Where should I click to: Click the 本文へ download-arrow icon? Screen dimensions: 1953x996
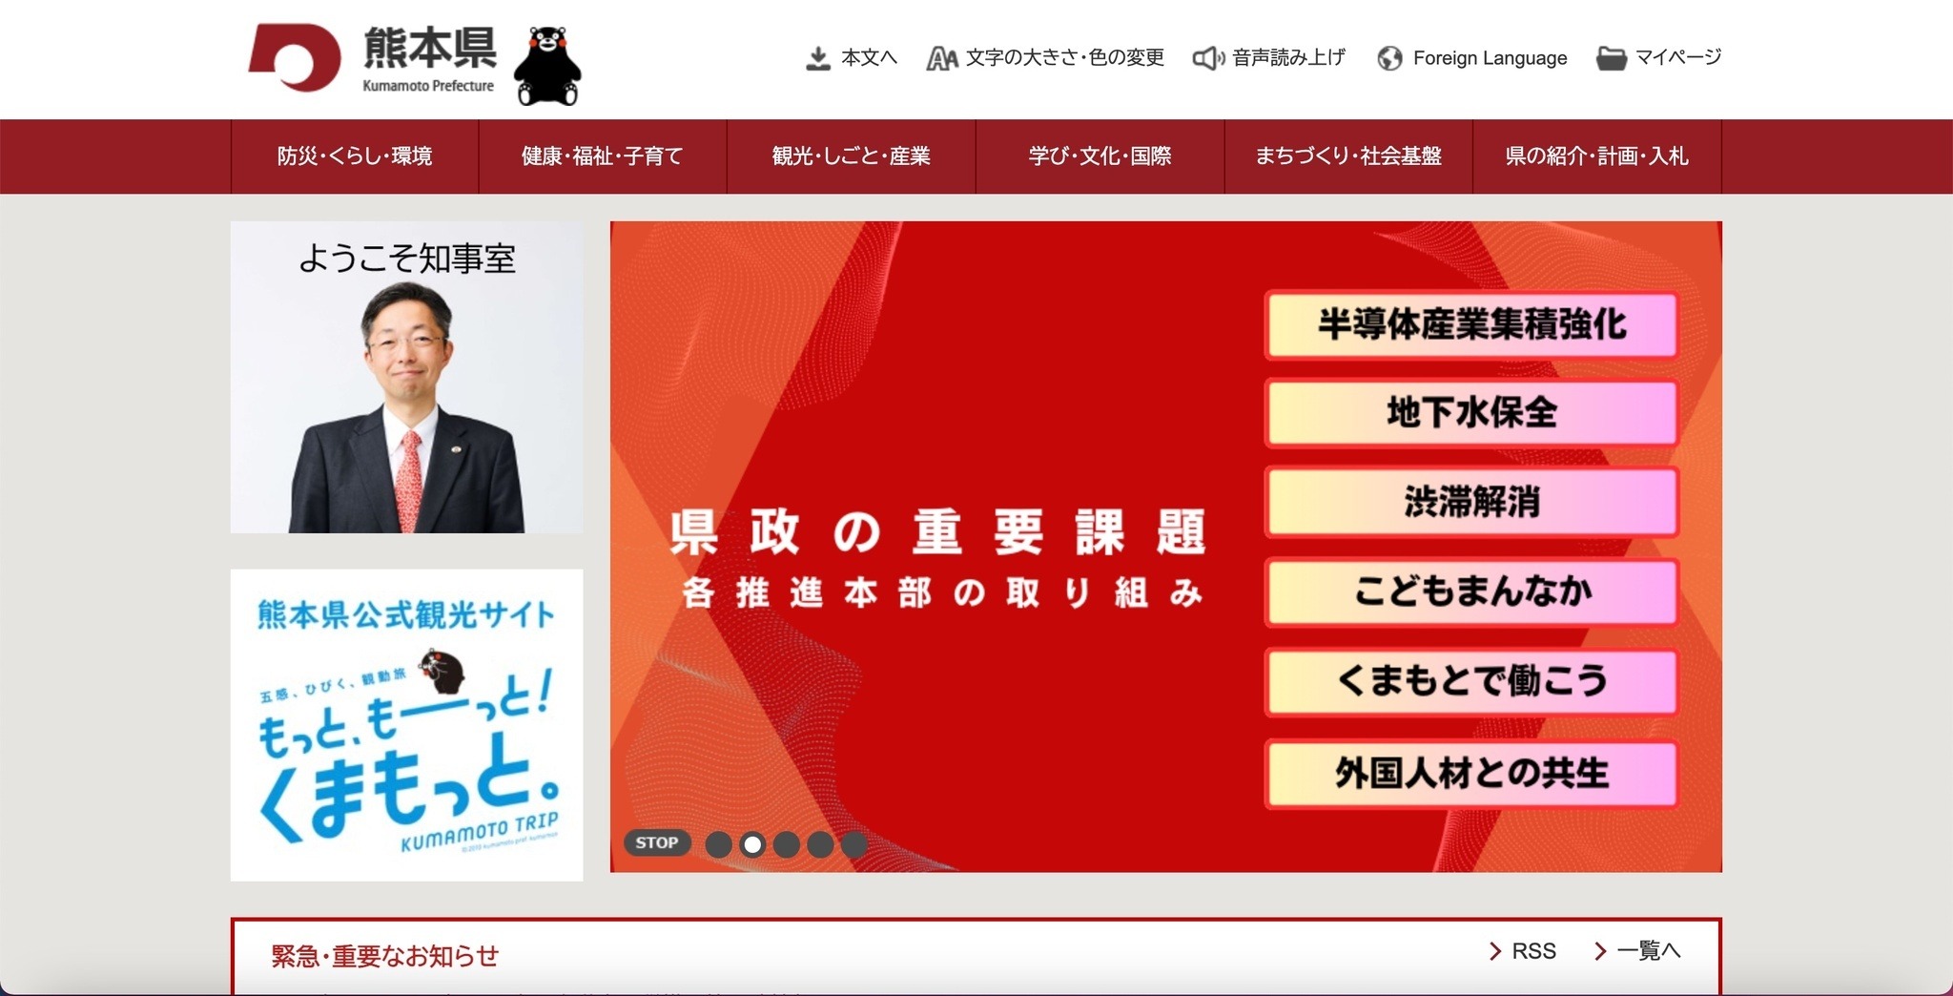pyautogui.click(x=818, y=57)
